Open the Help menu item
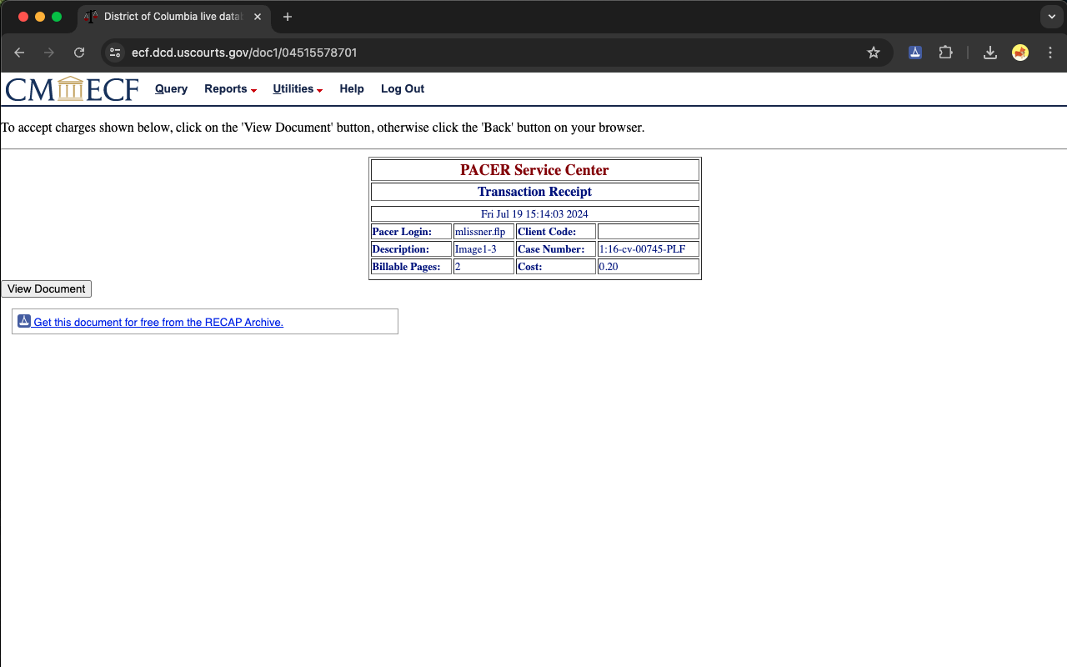 click(x=352, y=89)
